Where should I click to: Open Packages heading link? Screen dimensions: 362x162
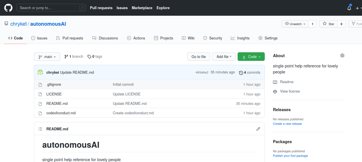[x=282, y=142]
